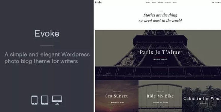
Task: Open the Cabin in the Woods post
Action: click(x=202, y=99)
